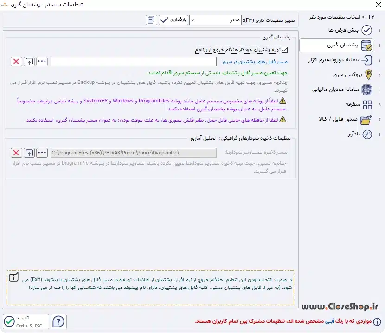Go to عملیات ورود به نرم افزار section

pyautogui.click(x=334, y=60)
